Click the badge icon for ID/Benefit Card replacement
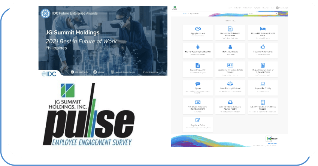The height and width of the screenshot is (166, 318). coord(263,65)
